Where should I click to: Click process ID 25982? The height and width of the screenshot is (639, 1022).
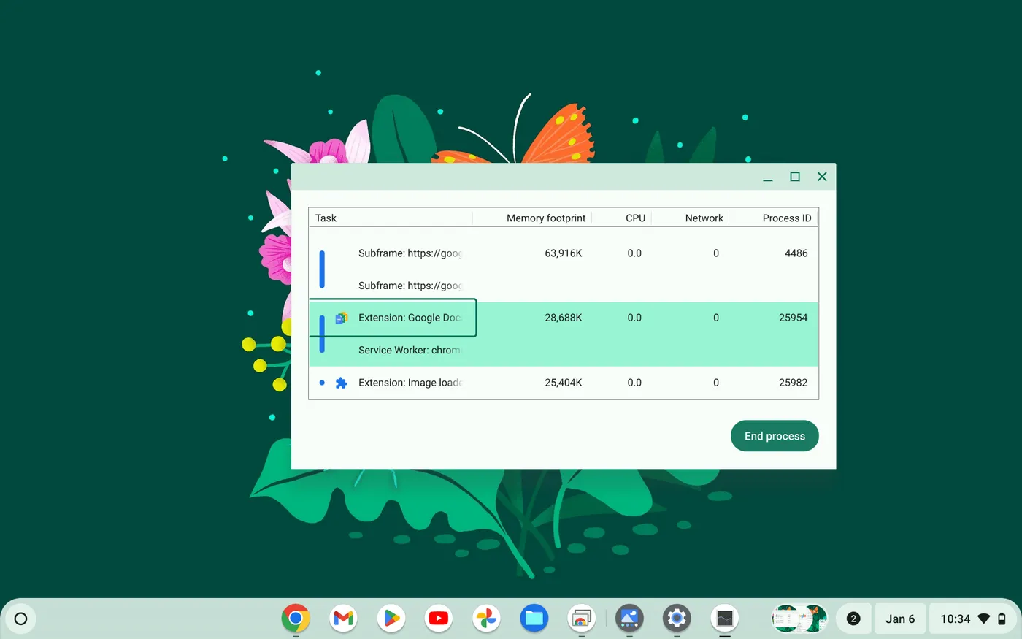click(x=794, y=383)
